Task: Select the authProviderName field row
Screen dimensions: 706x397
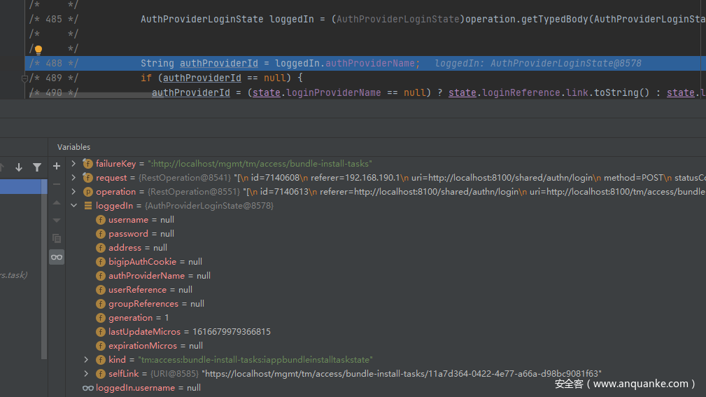Action: (159, 276)
